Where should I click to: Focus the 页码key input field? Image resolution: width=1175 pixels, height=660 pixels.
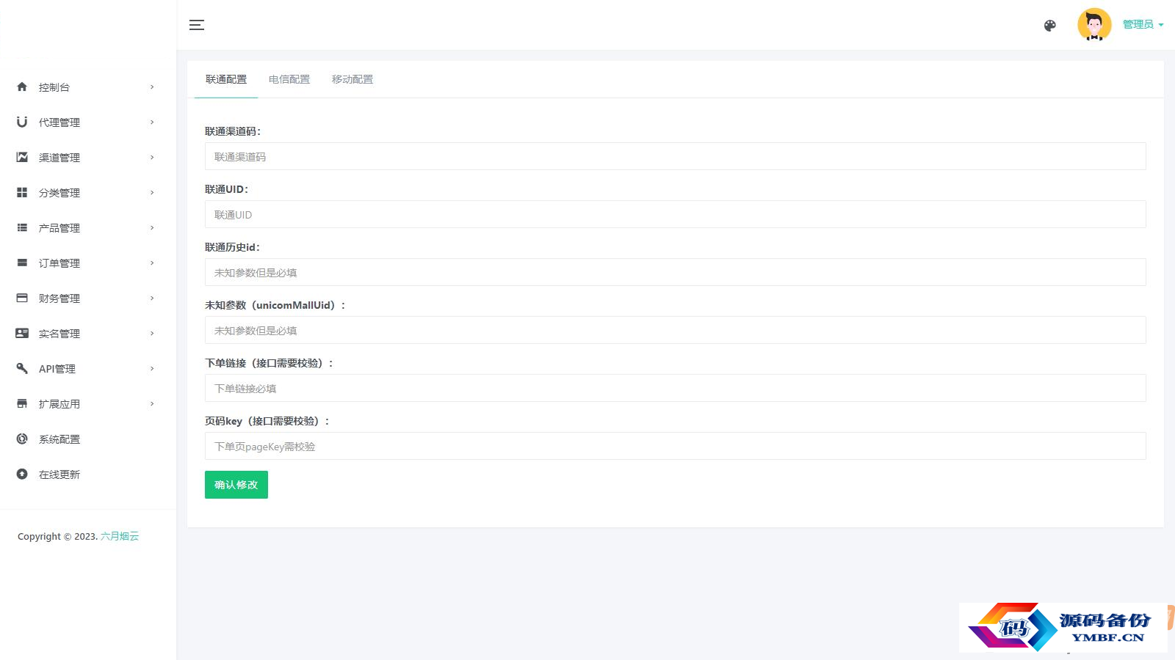(675, 446)
